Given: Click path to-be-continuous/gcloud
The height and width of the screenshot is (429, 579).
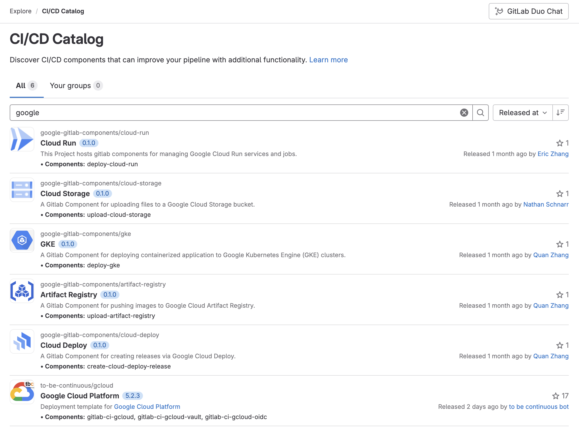Looking at the screenshot, I should (77, 386).
